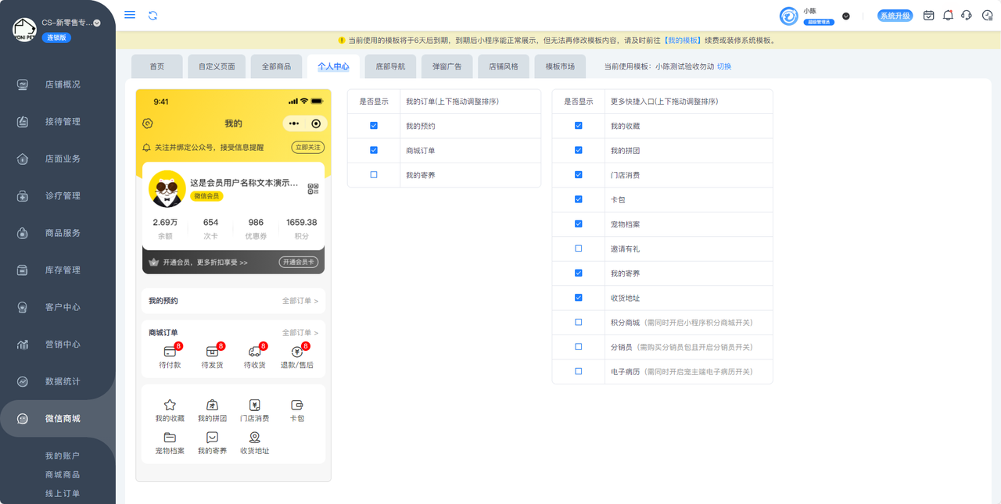Image resolution: width=1001 pixels, height=504 pixels.
Task: Toggle the checkbox in the 我的拼团 table row
Action: [579, 150]
